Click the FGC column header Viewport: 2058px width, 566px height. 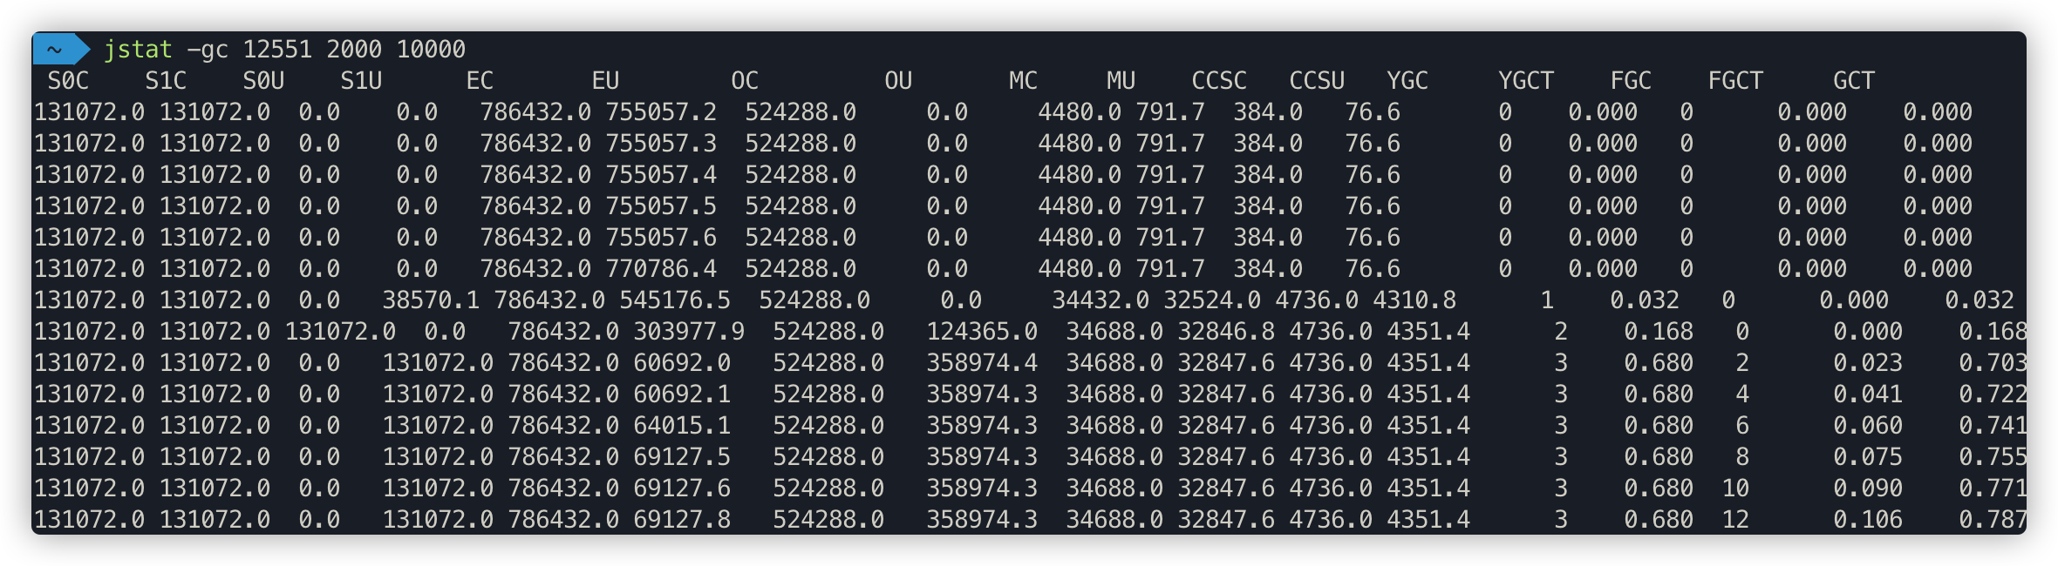pos(1631,81)
